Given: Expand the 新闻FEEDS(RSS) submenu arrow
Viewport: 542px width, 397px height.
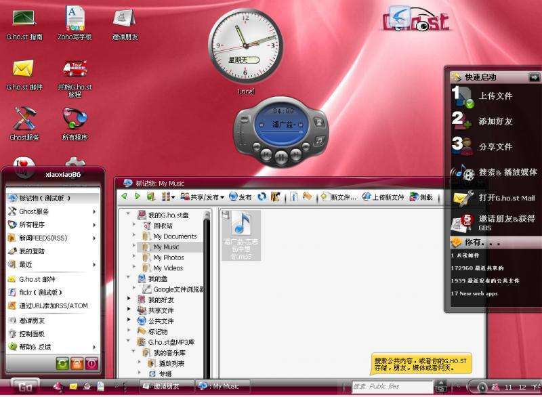Looking at the screenshot, I should (x=94, y=238).
